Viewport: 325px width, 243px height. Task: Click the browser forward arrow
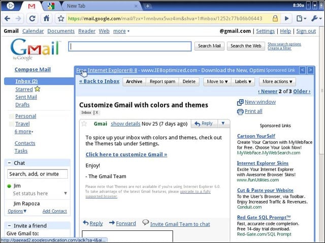coord(18,19)
